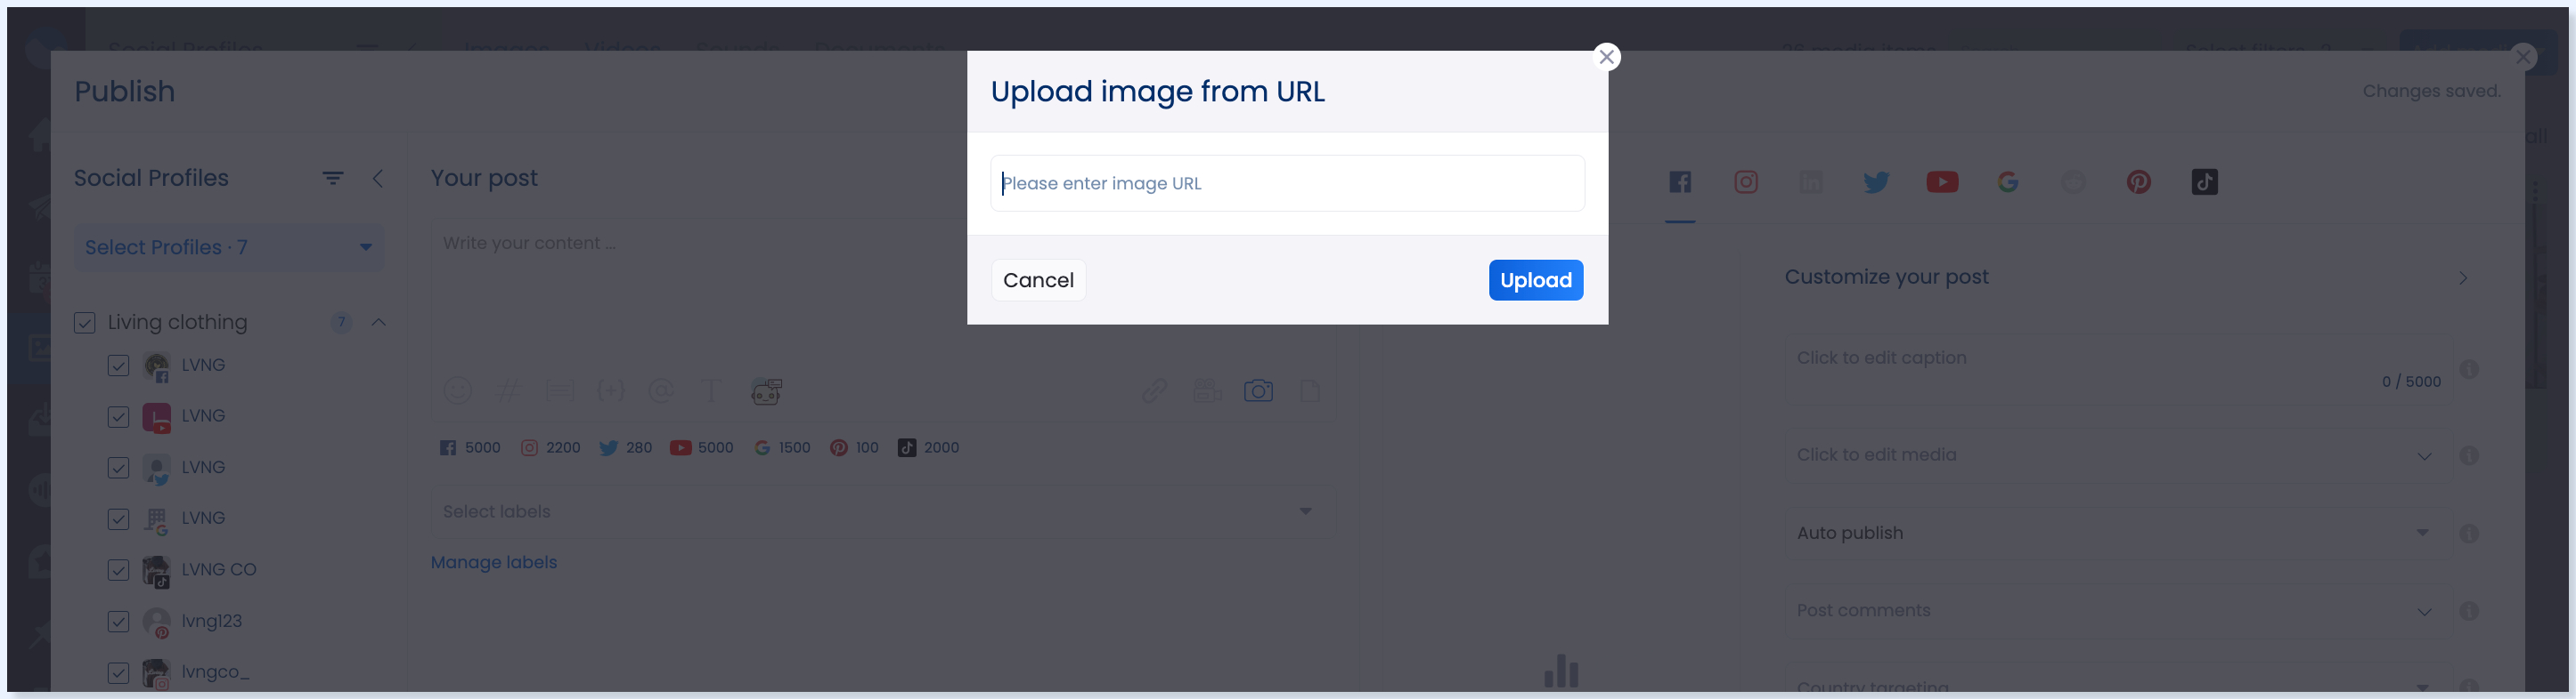2576x699 pixels.
Task: Cancel the image URL upload
Action: click(1038, 279)
